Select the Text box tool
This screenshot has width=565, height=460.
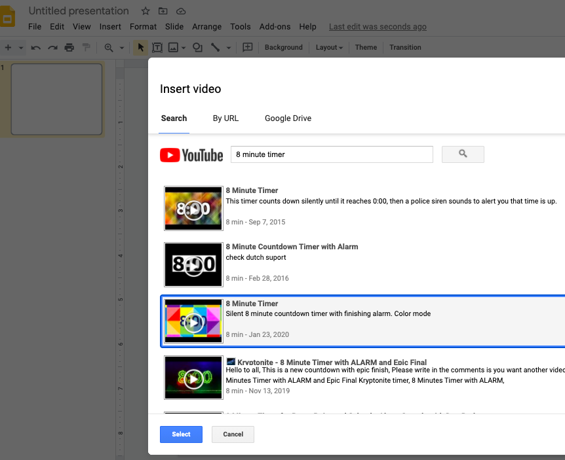click(157, 48)
